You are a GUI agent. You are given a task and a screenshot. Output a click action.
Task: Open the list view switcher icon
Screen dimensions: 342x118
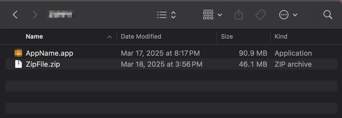[x=162, y=15]
